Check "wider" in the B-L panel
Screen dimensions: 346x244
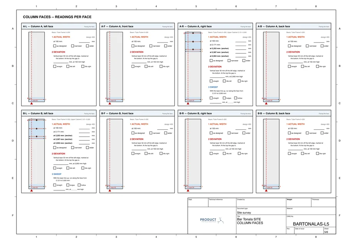[x=87, y=148]
